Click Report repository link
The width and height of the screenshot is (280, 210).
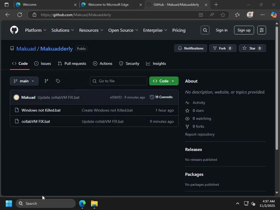click(200, 134)
